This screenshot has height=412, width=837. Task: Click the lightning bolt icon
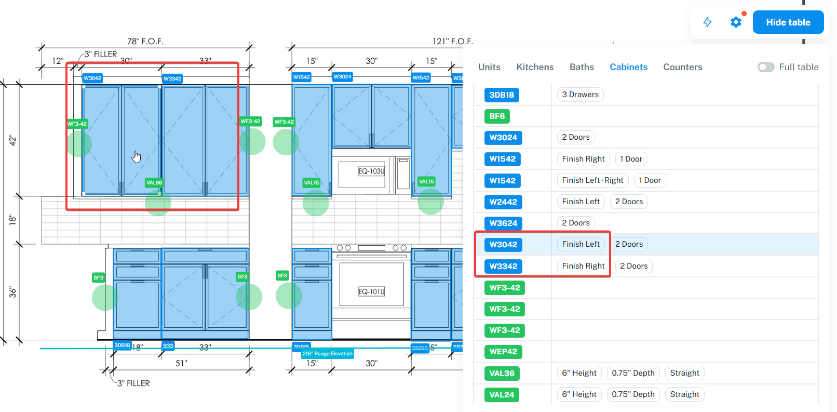707,22
